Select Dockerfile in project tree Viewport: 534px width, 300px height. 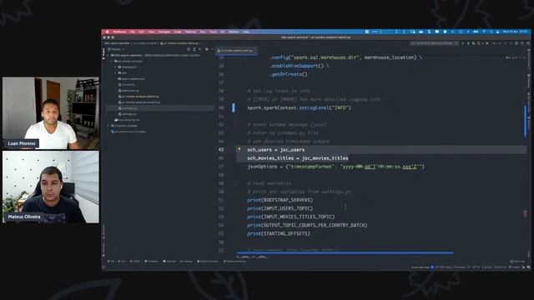(x=126, y=85)
